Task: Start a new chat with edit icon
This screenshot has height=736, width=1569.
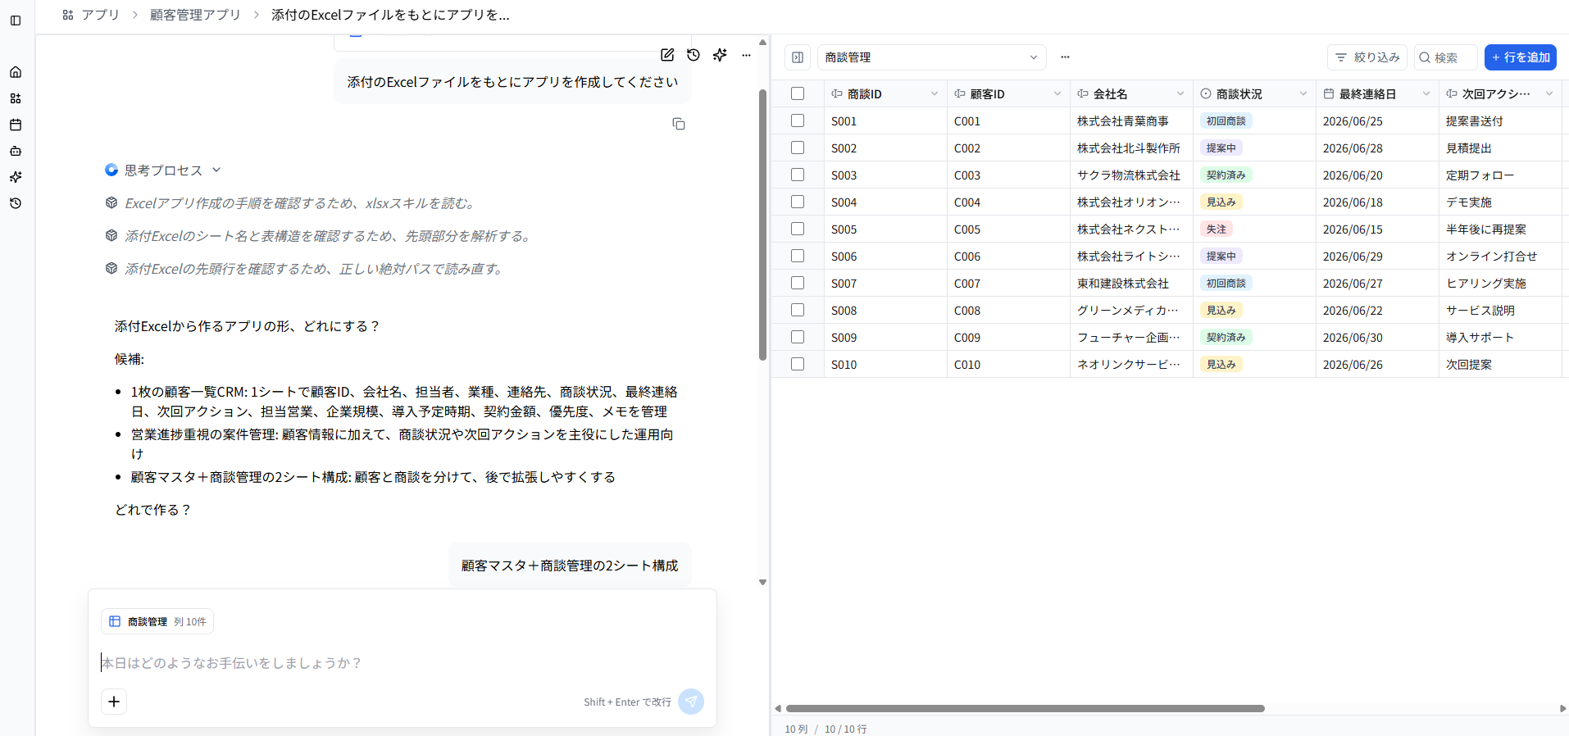Action: click(667, 55)
